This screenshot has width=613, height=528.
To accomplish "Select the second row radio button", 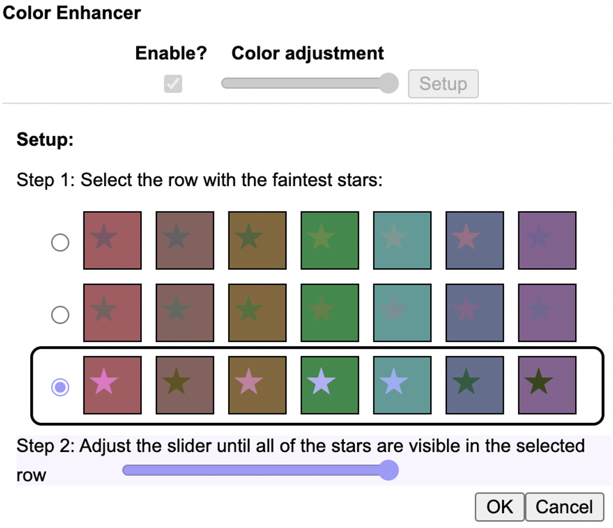I will point(60,315).
